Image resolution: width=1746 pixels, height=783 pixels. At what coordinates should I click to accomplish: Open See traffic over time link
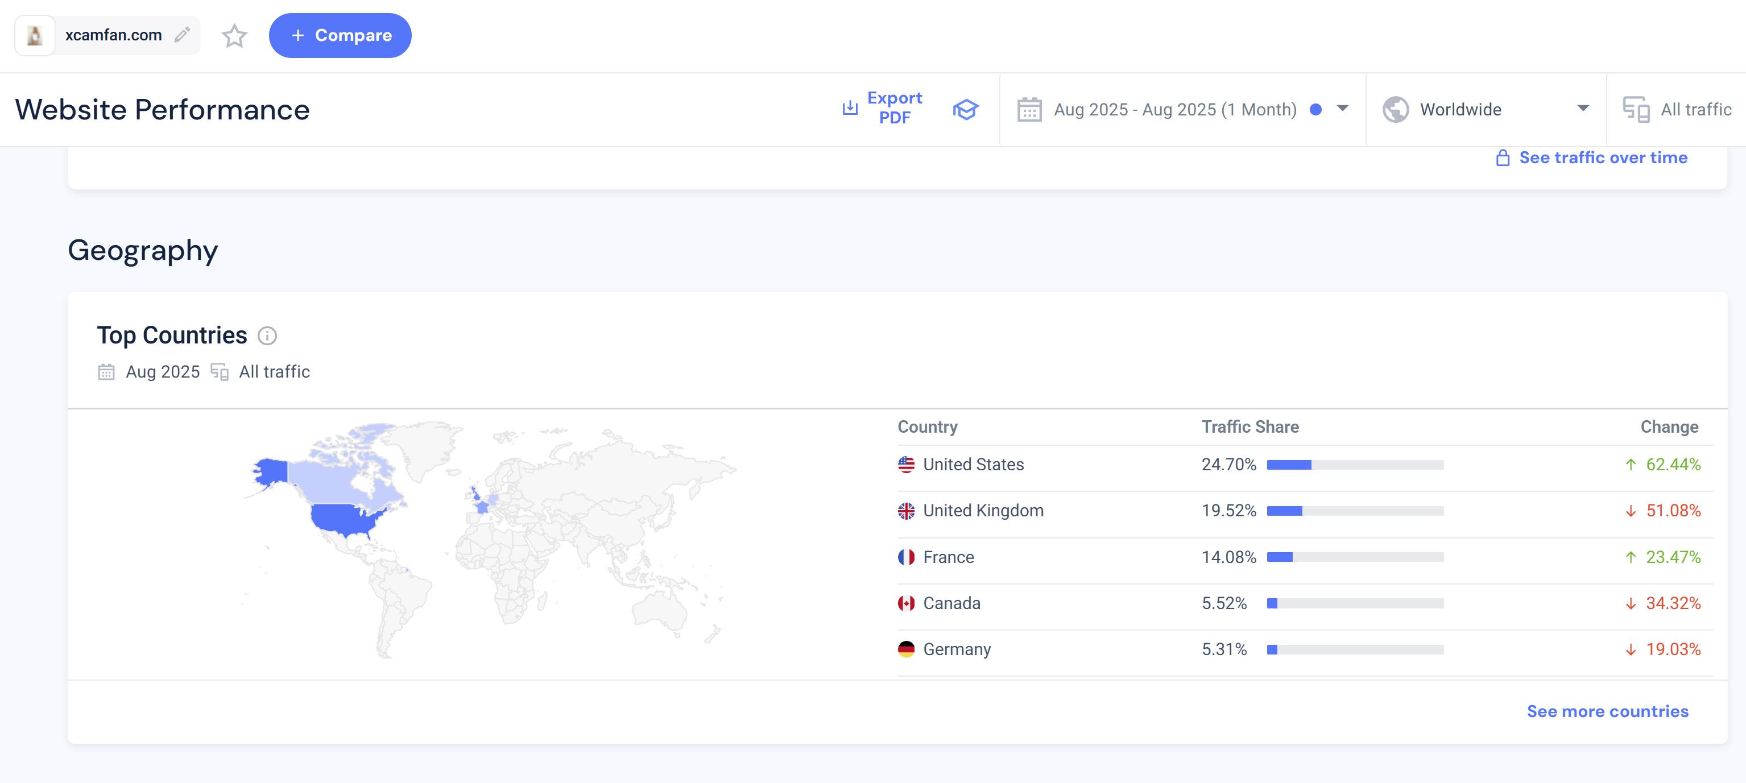[1603, 158]
